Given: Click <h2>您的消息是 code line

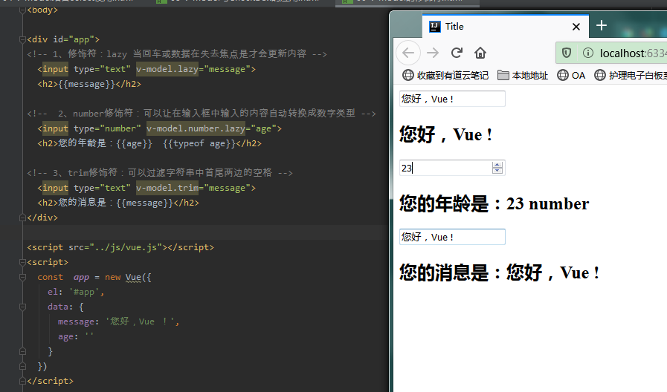Looking at the screenshot, I should pos(118,203).
